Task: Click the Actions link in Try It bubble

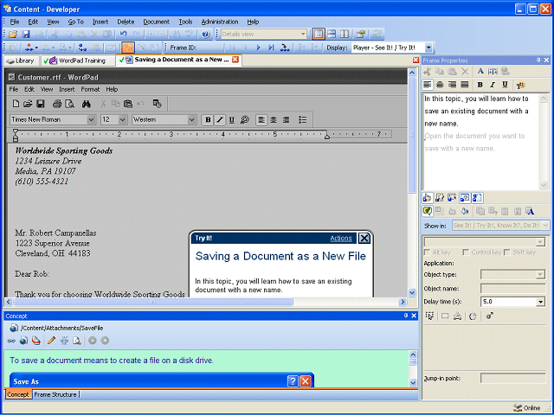Action: click(341, 239)
